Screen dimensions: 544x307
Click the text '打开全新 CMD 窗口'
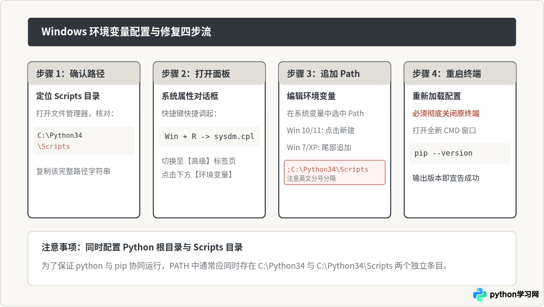tap(444, 131)
